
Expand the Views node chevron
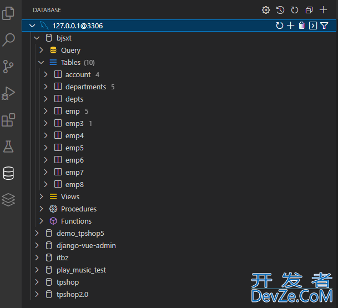[x=41, y=196]
